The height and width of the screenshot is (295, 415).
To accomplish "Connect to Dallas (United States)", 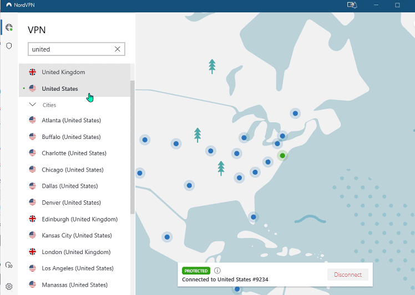I will click(x=75, y=186).
